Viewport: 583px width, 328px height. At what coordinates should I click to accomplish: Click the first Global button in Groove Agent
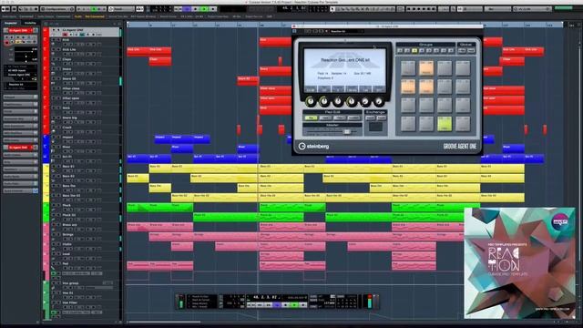462,50
